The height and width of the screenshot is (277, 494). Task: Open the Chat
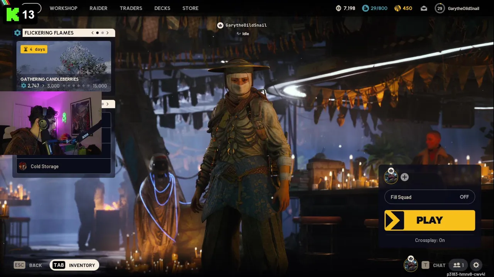tap(439, 265)
